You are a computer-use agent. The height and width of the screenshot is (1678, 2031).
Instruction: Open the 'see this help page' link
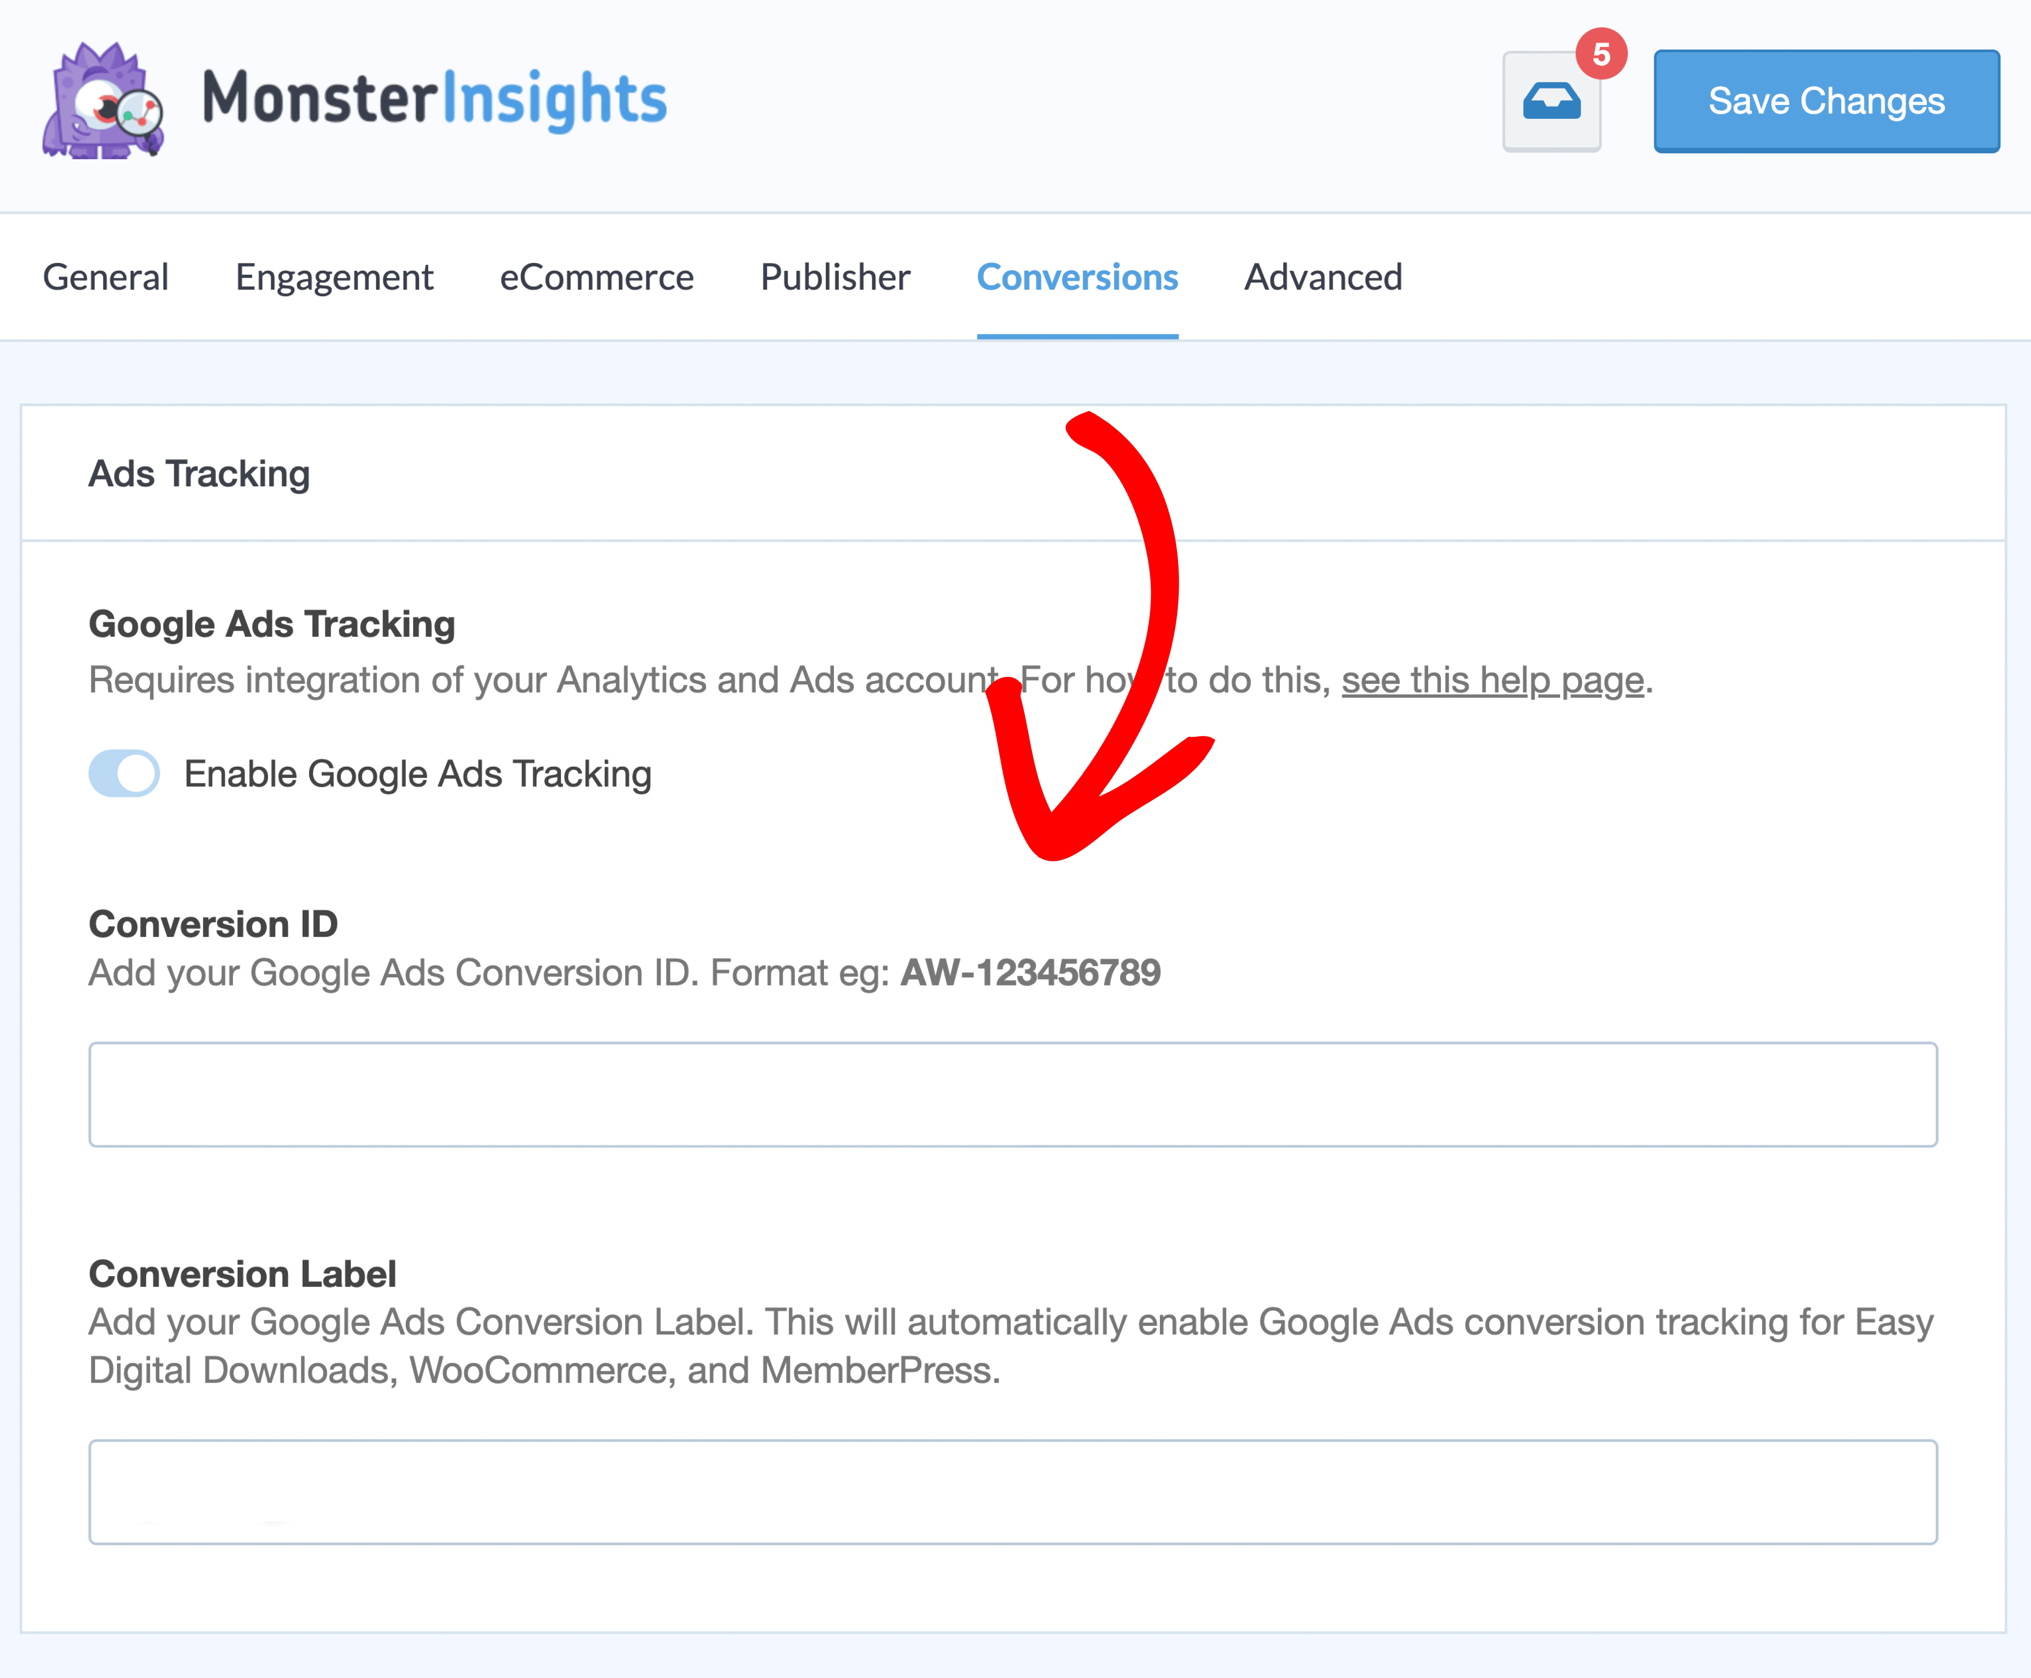(x=1491, y=681)
